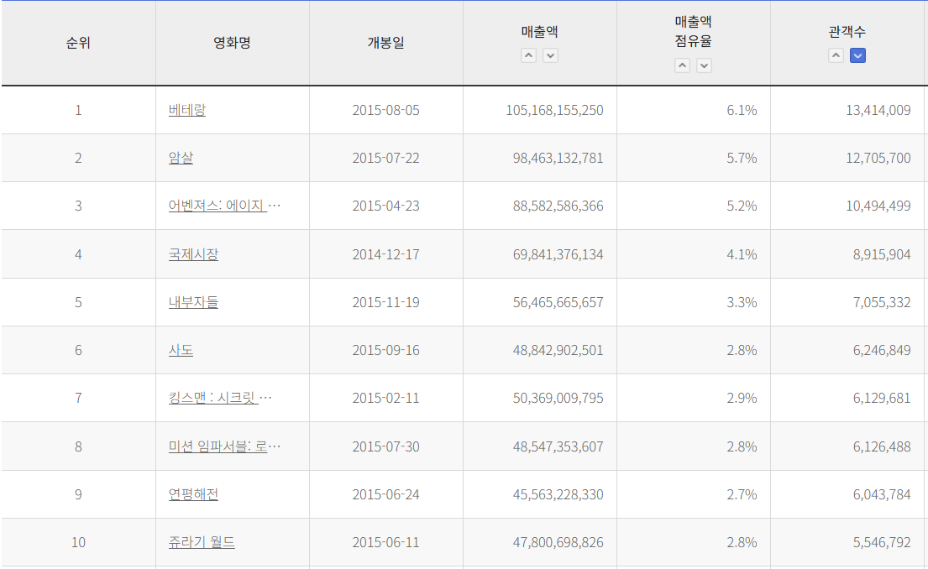Viewport: 928px width, 569px height.
Task: Open the 국제시장 movie link
Action: point(193,254)
